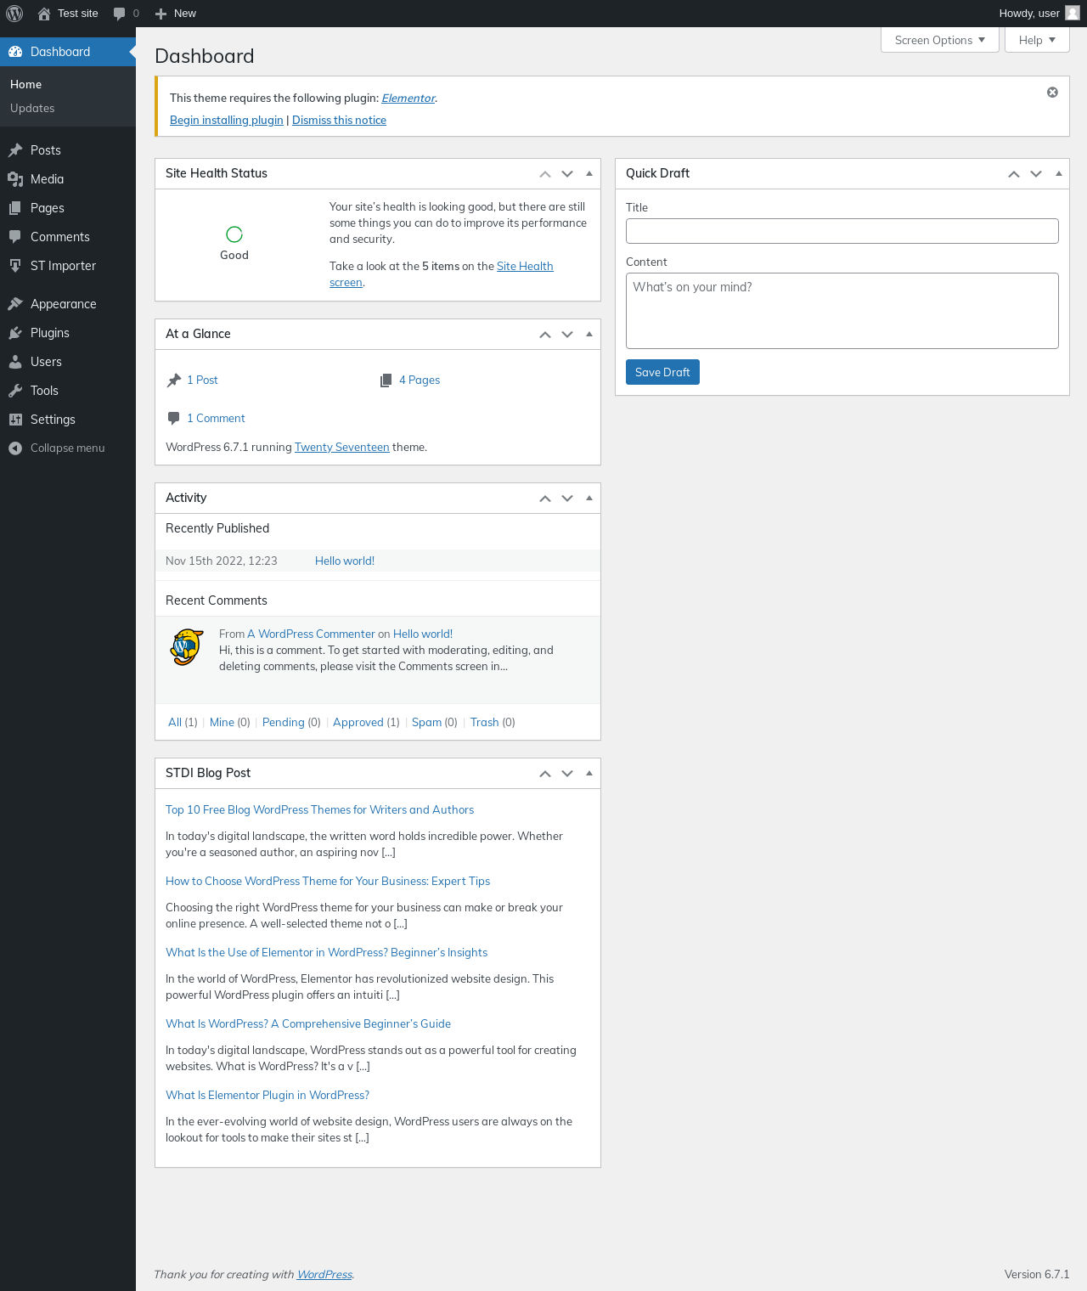This screenshot has height=1291, width=1087.
Task: Click the Appearance paintbrush icon in sidebar
Action: click(x=15, y=304)
